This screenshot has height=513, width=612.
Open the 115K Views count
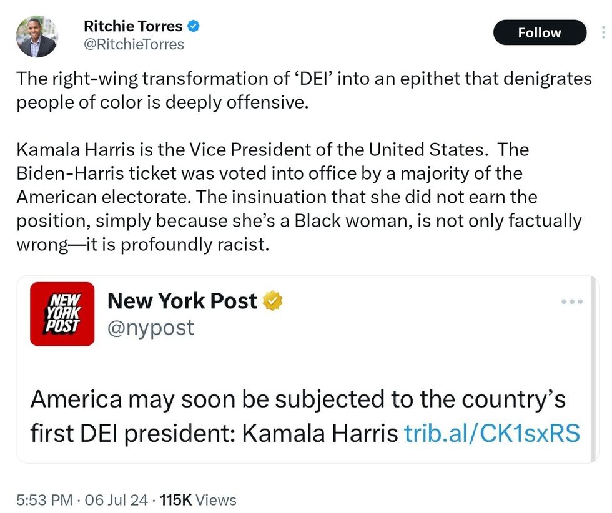click(x=199, y=500)
